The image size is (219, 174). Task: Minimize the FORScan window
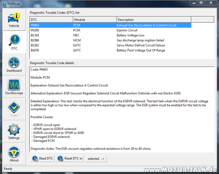coord(194,3)
